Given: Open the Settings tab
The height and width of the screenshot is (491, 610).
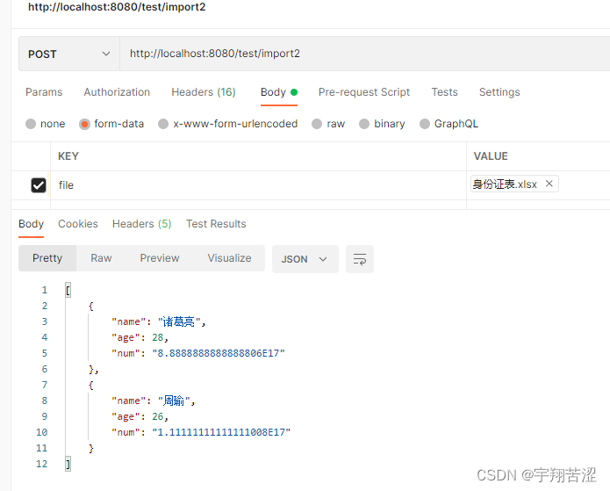Looking at the screenshot, I should (x=499, y=92).
